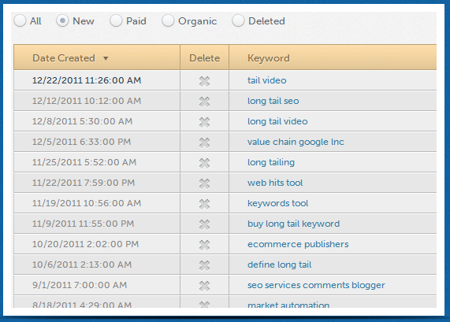Delete 'value chain google inc' entry
This screenshot has height=322, width=450.
tap(204, 142)
